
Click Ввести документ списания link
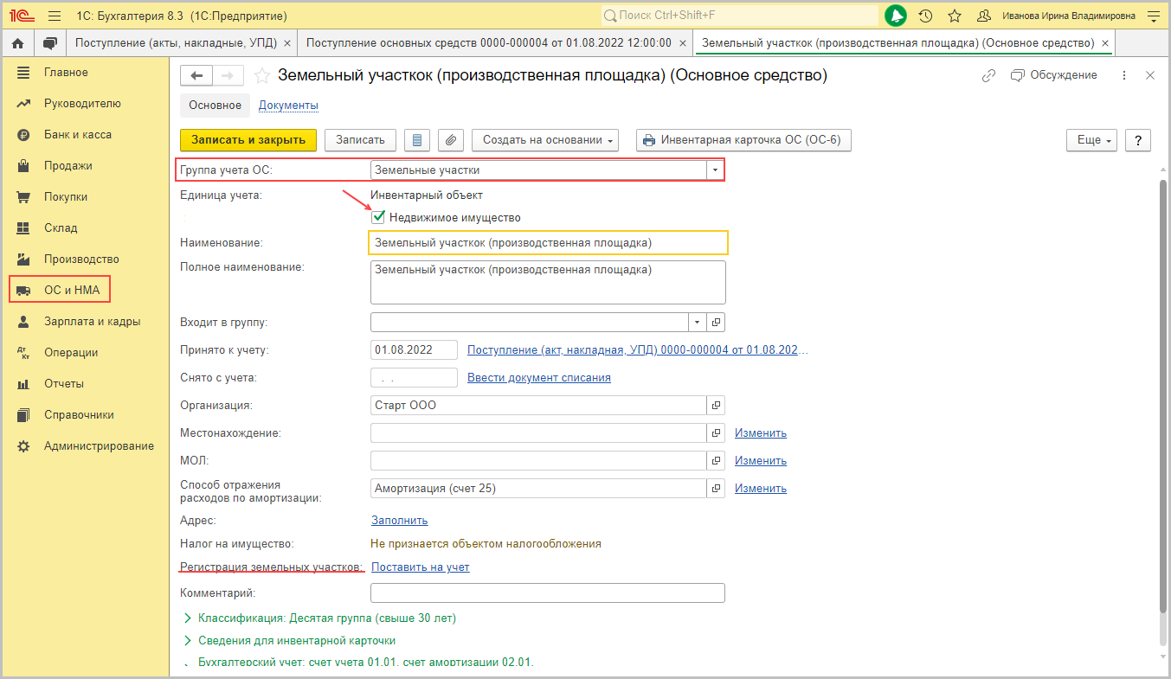point(539,378)
